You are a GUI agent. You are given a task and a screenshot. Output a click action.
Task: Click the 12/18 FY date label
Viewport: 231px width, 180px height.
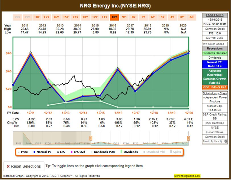point(154,113)
